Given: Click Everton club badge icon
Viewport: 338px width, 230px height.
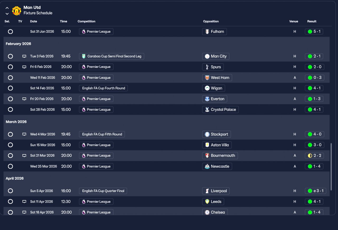Looking at the screenshot, I should point(207,99).
